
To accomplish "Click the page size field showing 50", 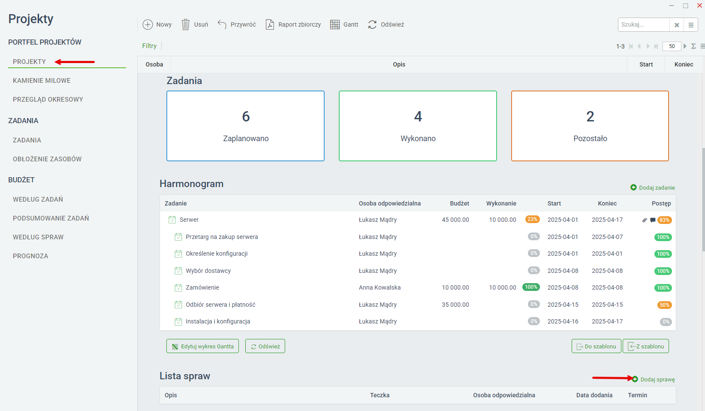I will click(x=672, y=46).
